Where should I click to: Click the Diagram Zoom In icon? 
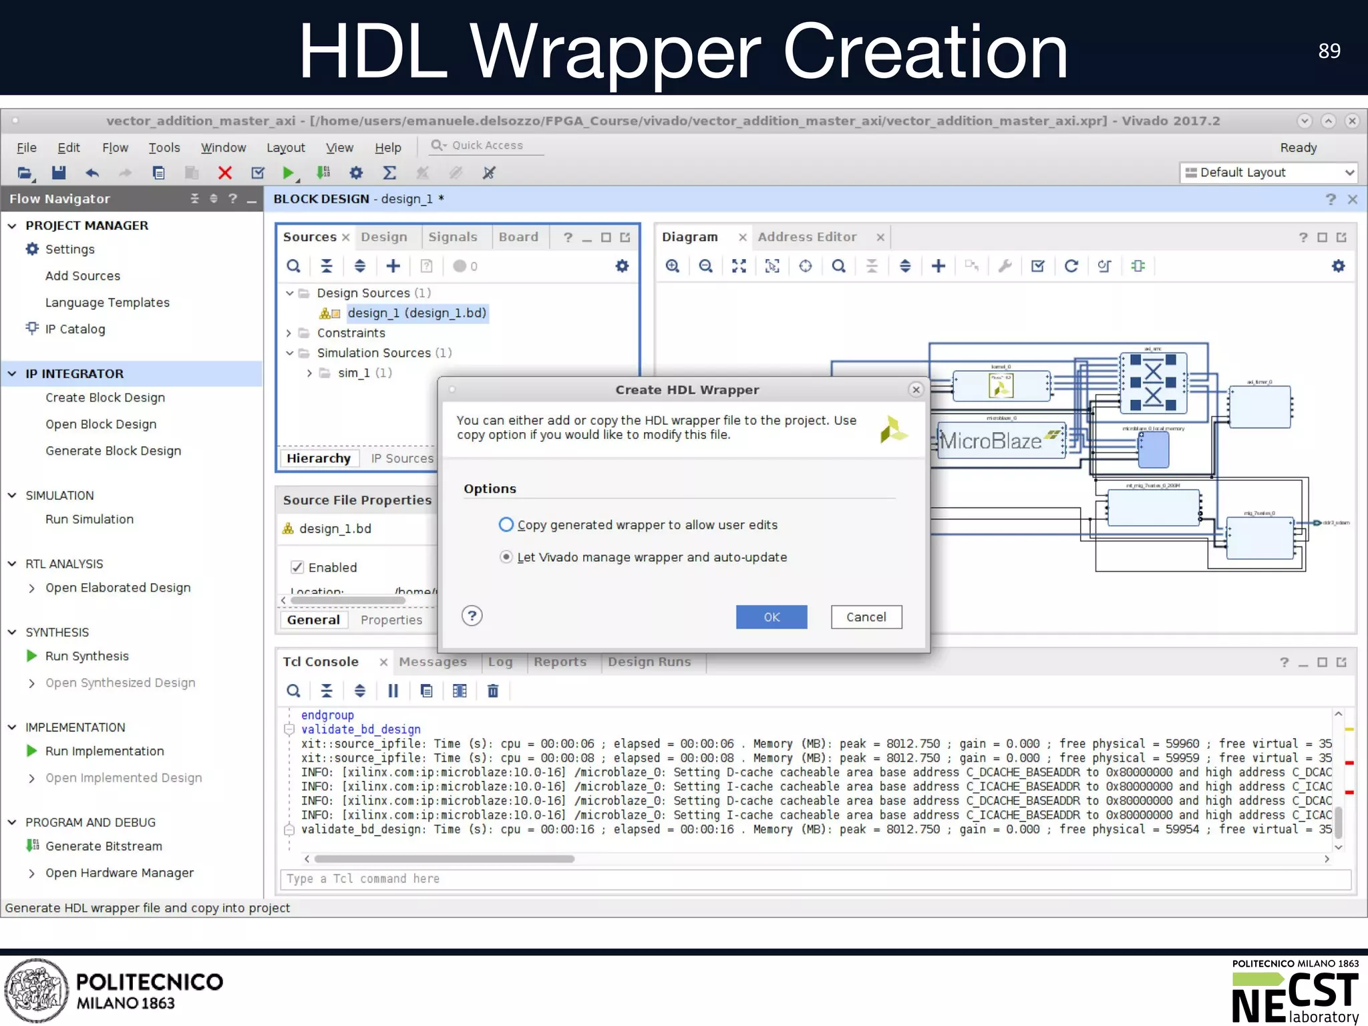(x=673, y=266)
